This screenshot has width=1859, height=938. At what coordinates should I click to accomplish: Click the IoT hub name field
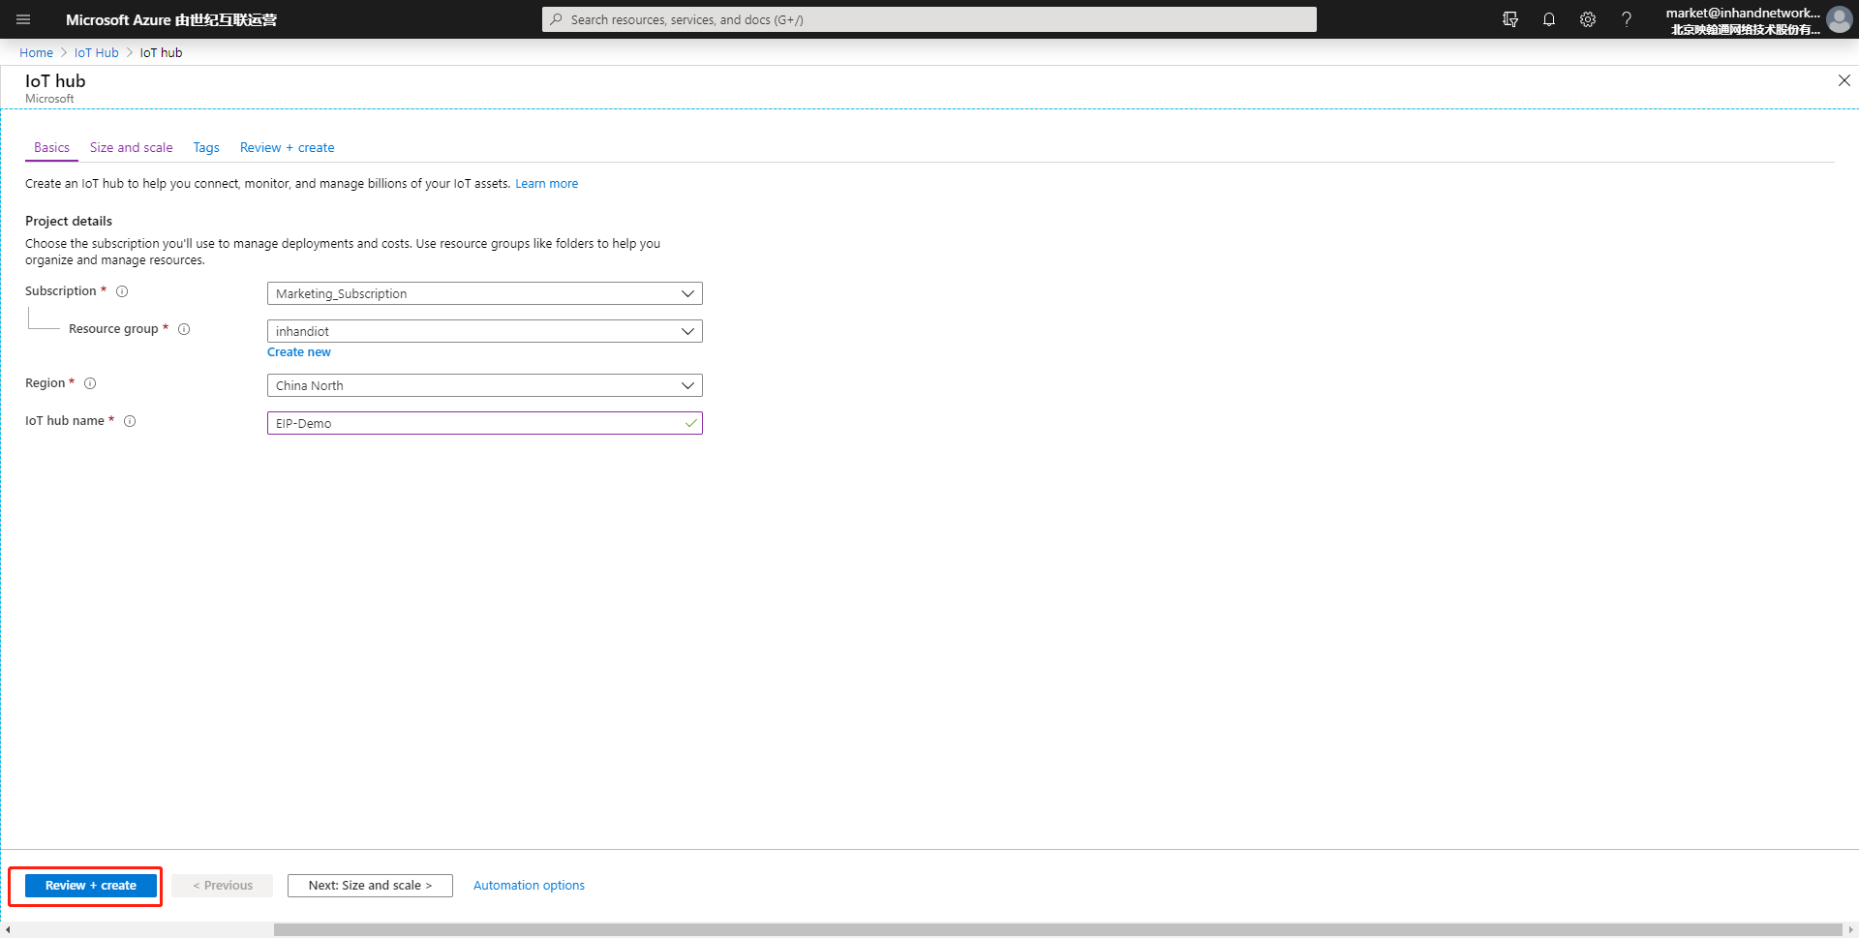[x=484, y=423]
